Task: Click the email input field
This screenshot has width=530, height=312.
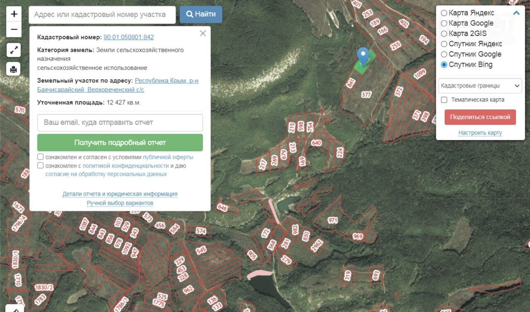Action: pyautogui.click(x=120, y=123)
